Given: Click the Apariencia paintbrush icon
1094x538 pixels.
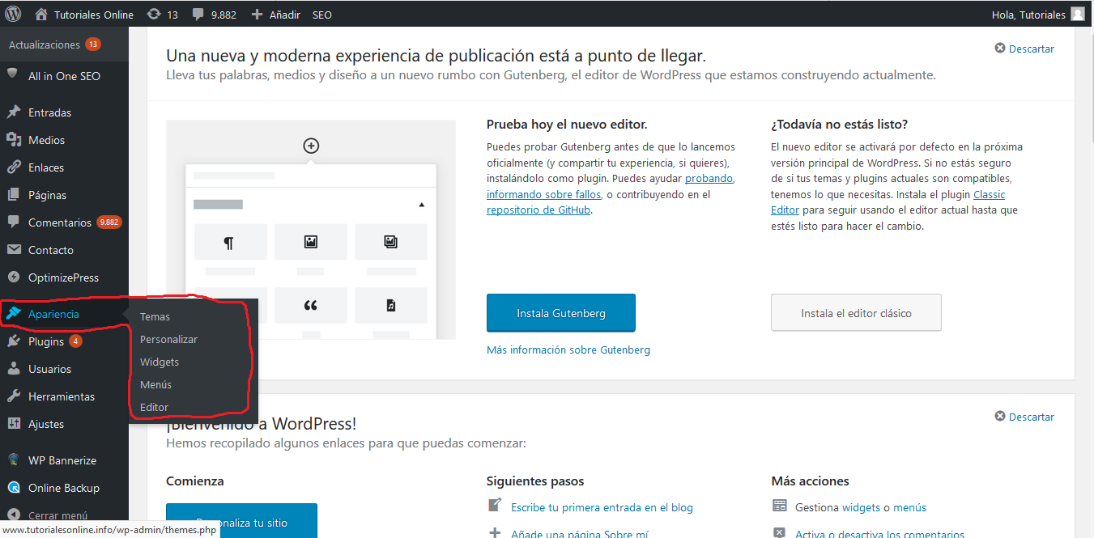Looking at the screenshot, I should pos(14,314).
